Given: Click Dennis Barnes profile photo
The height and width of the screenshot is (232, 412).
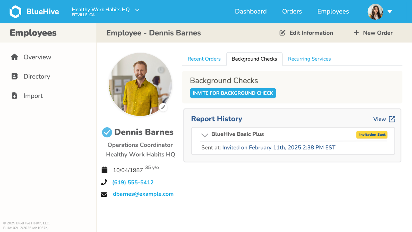Looking at the screenshot, I should click(x=140, y=85).
